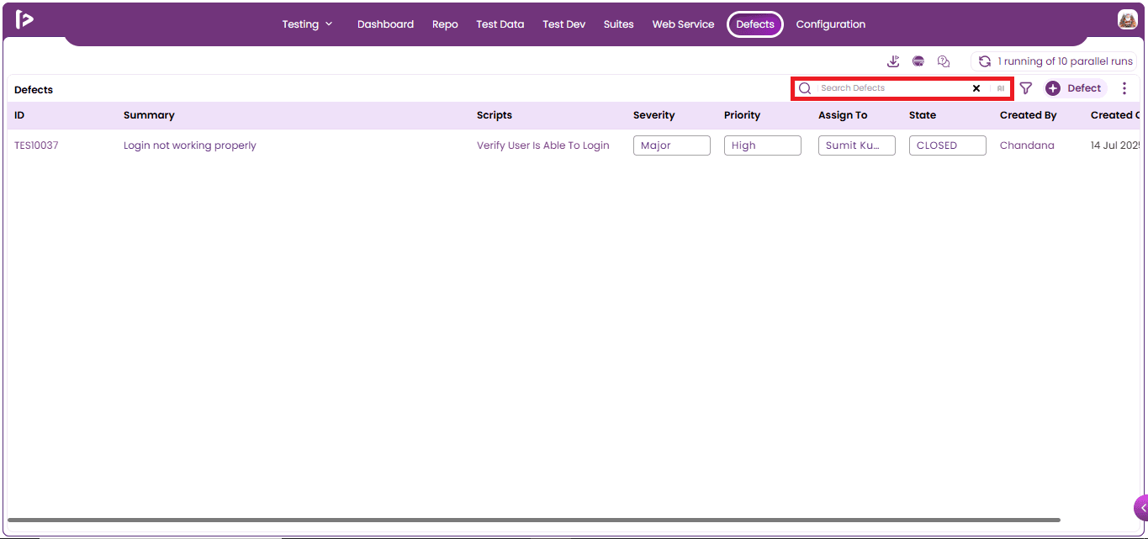Image resolution: width=1148 pixels, height=539 pixels.
Task: Go to the Web Service tab
Action: (683, 24)
